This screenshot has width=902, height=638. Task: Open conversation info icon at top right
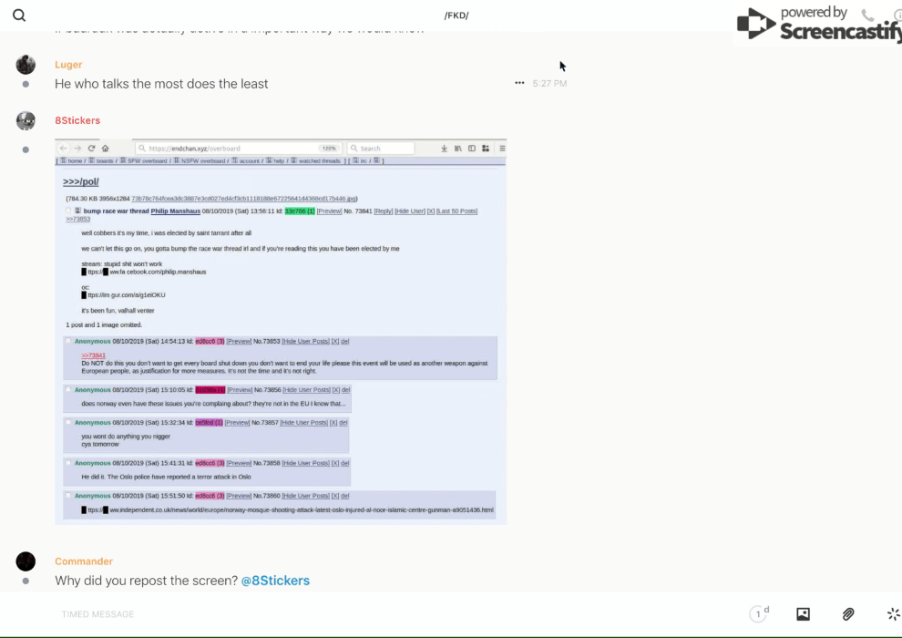coord(897,15)
